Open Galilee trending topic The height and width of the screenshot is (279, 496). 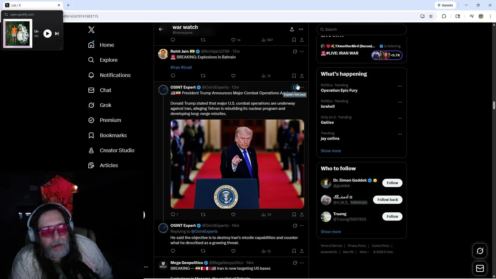pyautogui.click(x=327, y=122)
